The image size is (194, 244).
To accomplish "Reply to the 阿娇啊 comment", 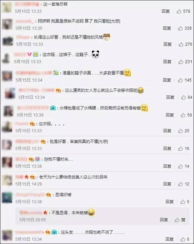I will [x=167, y=28].
